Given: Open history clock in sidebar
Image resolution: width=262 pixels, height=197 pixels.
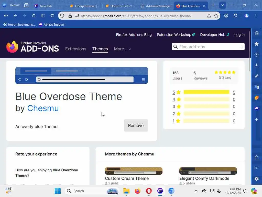Looking at the screenshot, I should coord(257,55).
